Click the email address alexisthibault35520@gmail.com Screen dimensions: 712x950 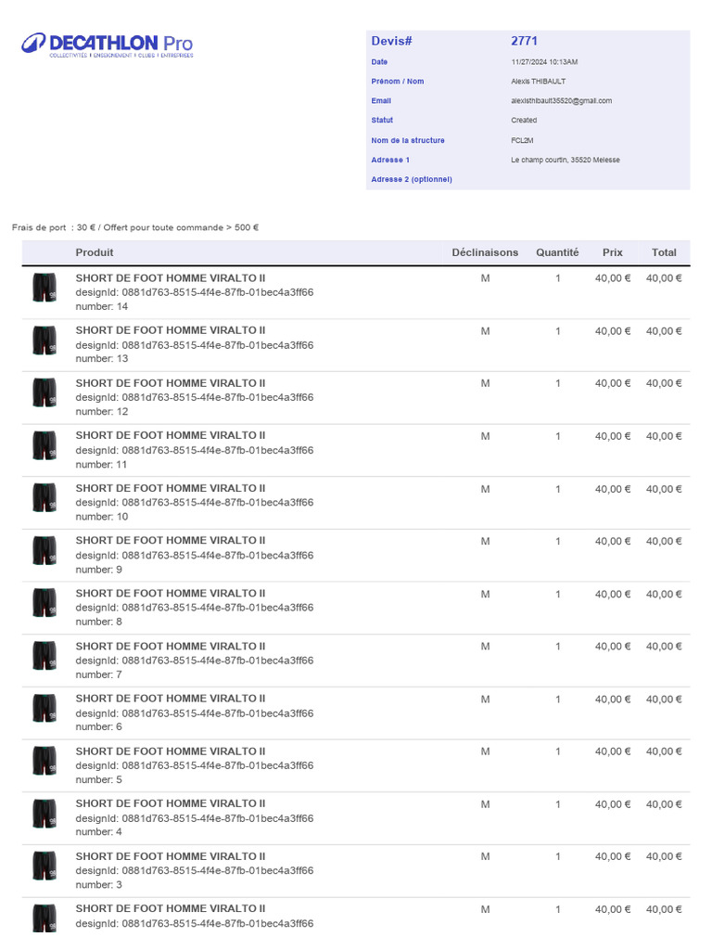[x=561, y=101]
